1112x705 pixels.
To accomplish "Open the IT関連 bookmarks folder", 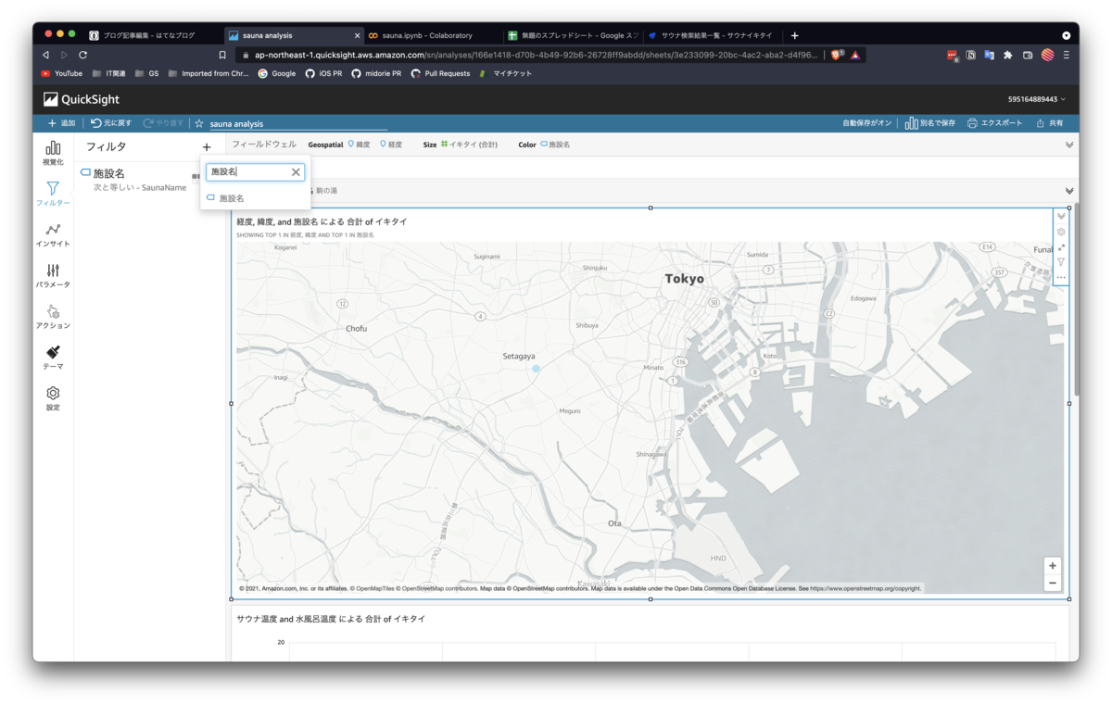I will 108,73.
